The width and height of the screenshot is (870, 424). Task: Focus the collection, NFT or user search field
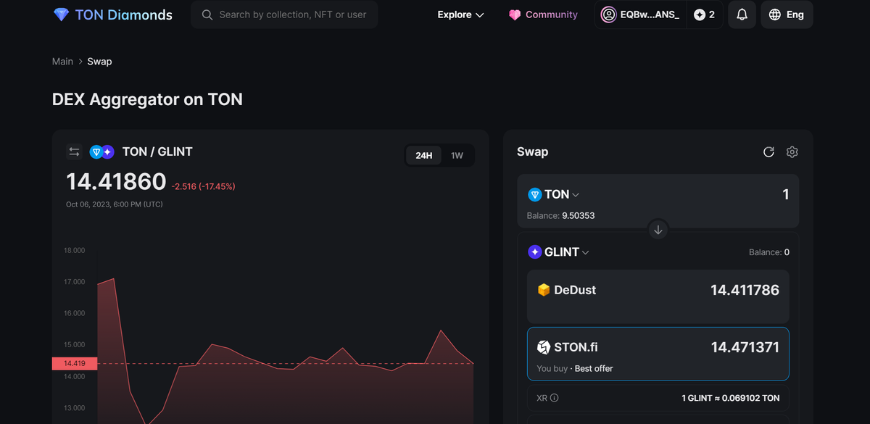[284, 14]
